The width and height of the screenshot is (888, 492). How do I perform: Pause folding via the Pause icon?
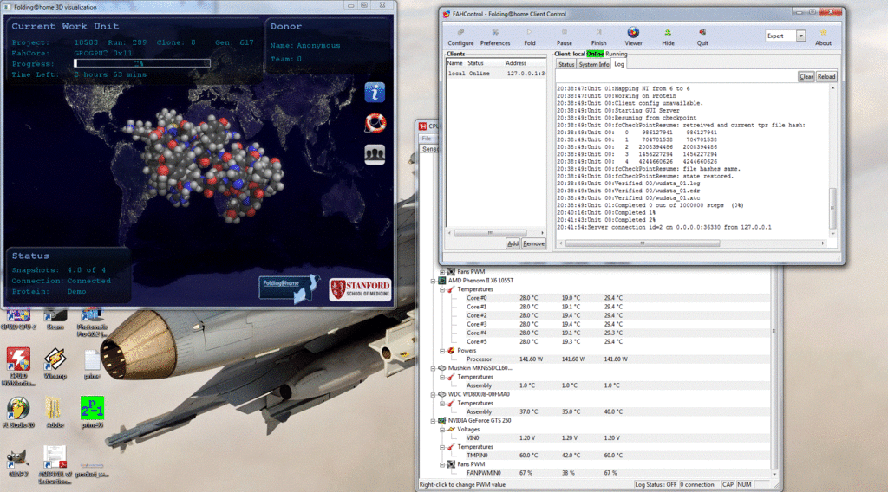click(x=564, y=37)
